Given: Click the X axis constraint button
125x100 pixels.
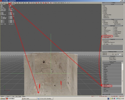Looking at the screenshot, I should 18,3.
